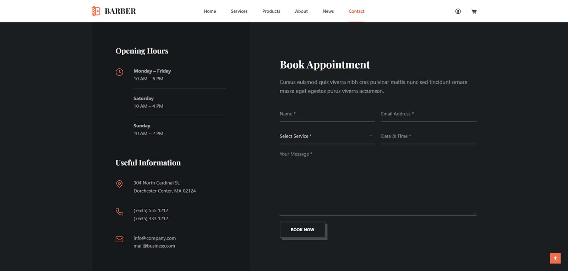Viewport: 568px width, 271px height.
Task: Go to the Home menu item
Action: (x=210, y=11)
